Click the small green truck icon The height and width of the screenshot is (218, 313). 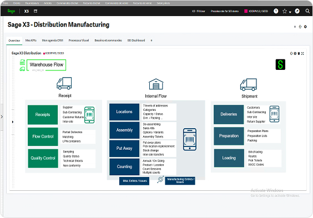[x=22, y=69]
